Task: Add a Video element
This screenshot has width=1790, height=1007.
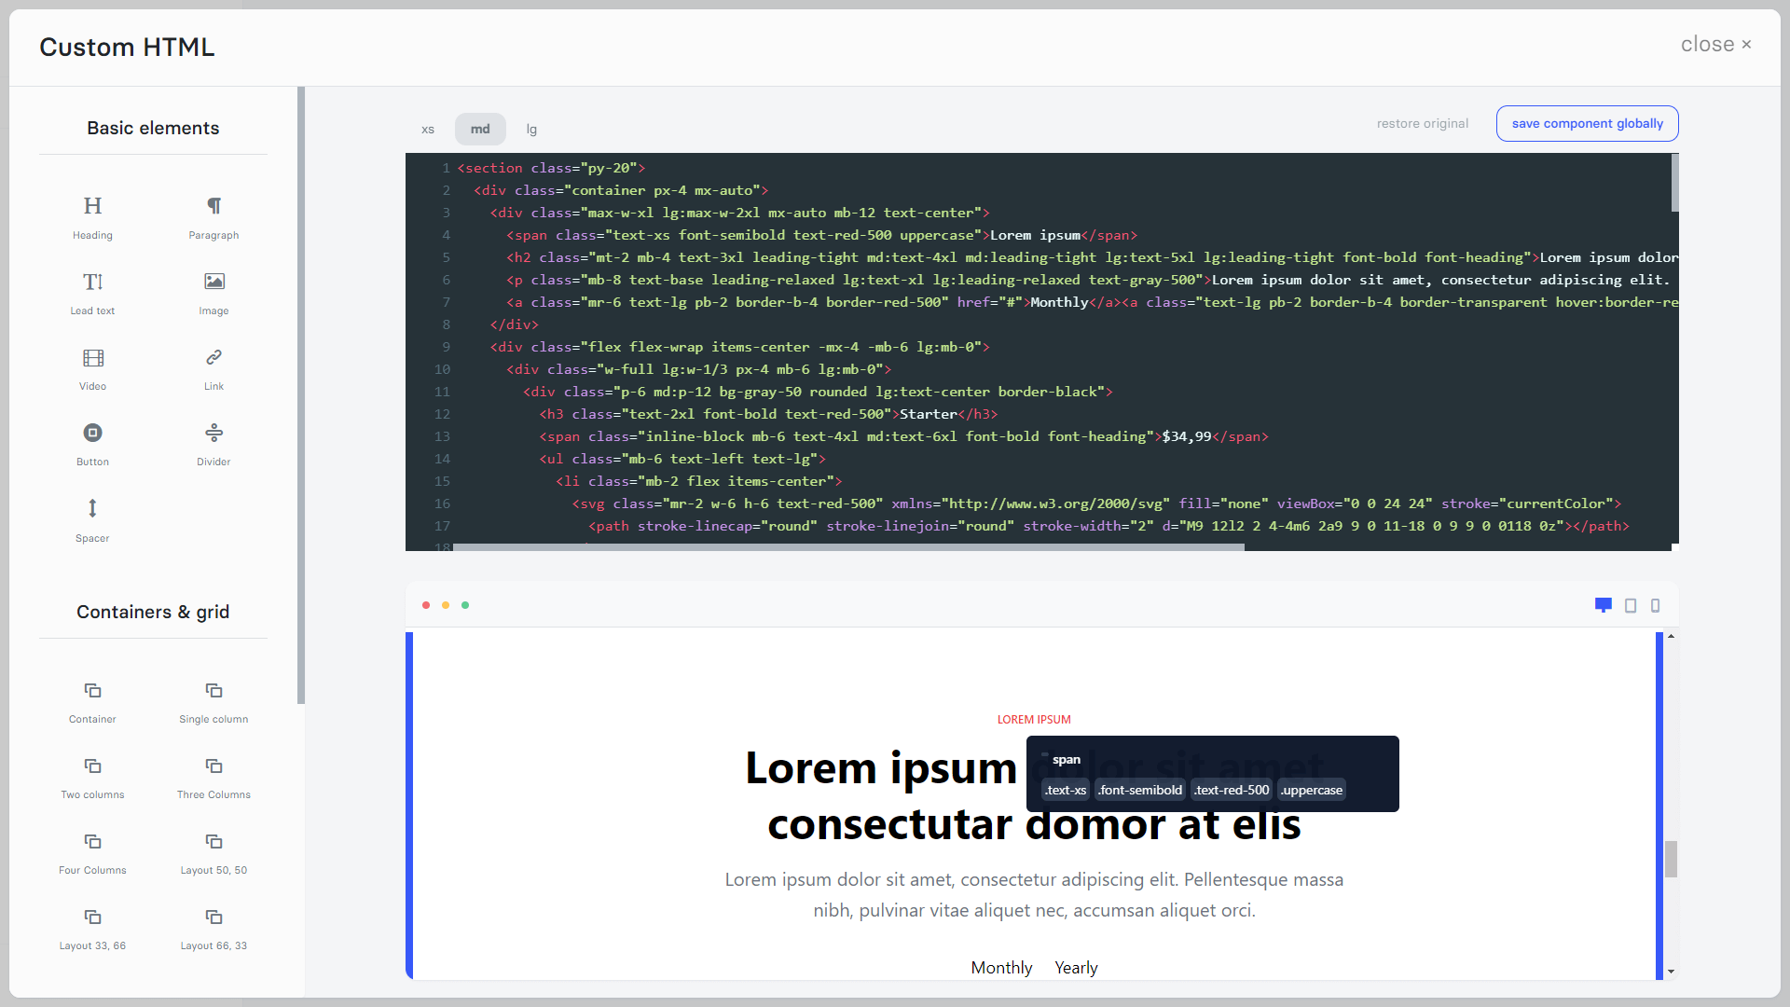Action: 92,367
